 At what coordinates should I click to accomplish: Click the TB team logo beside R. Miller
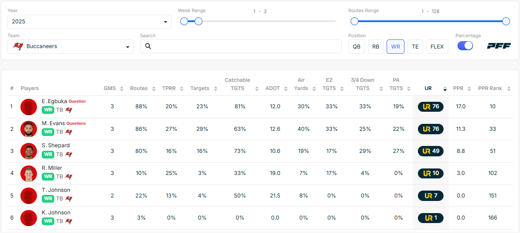68,177
